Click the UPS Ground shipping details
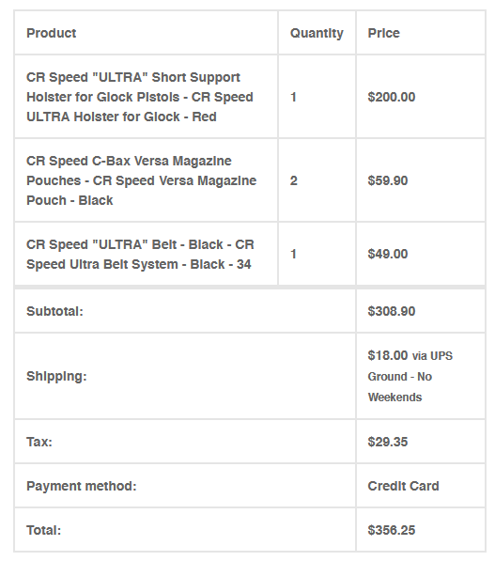Viewport: 495px width, 561px height. click(410, 377)
